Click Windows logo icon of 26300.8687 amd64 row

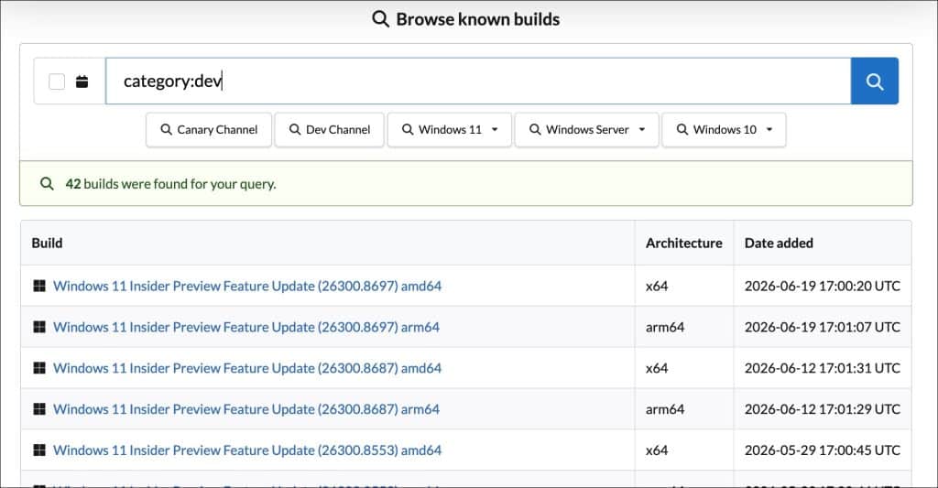39,368
